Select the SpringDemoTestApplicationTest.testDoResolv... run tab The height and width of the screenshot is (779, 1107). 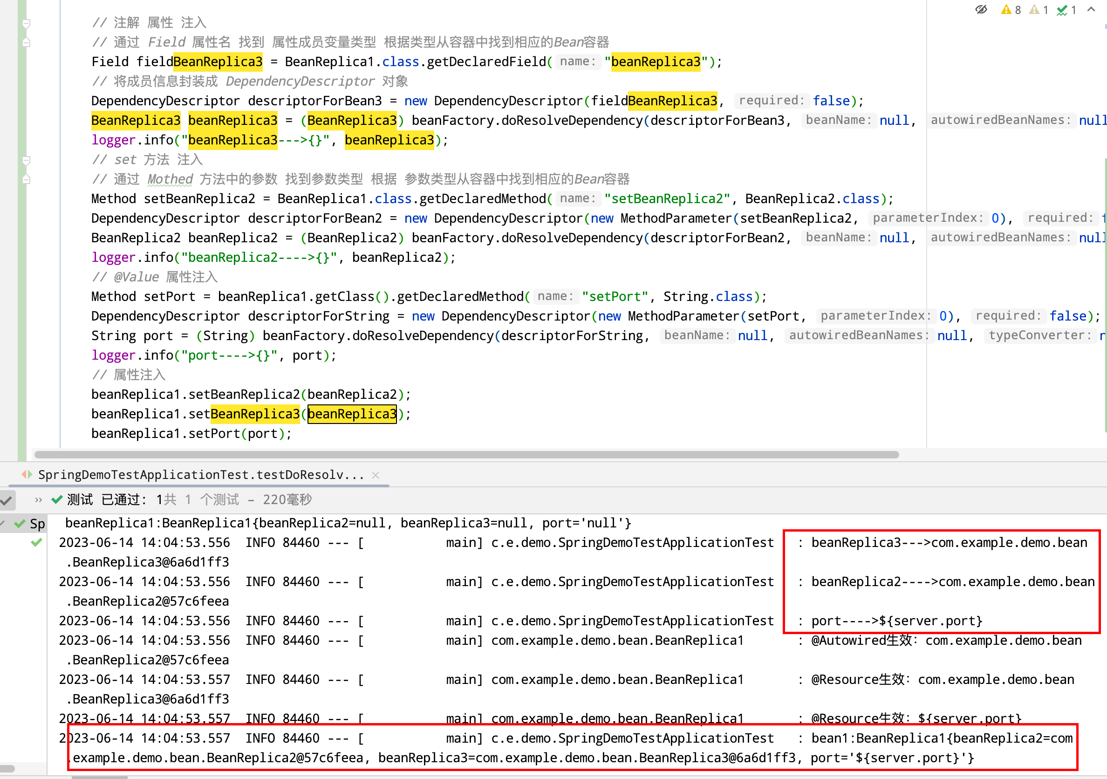click(x=200, y=475)
